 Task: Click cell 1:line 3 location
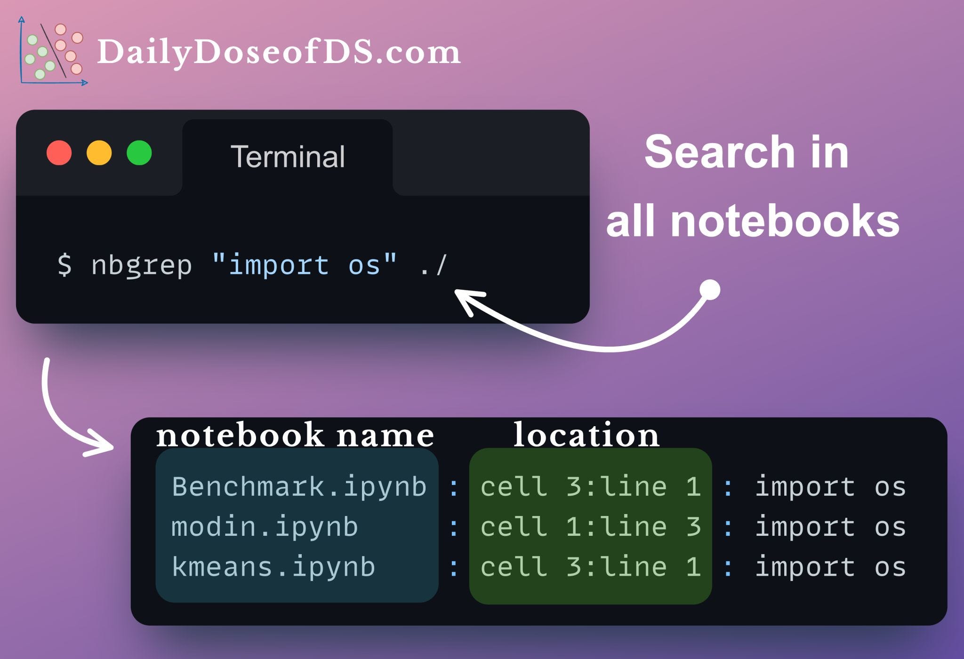(590, 526)
